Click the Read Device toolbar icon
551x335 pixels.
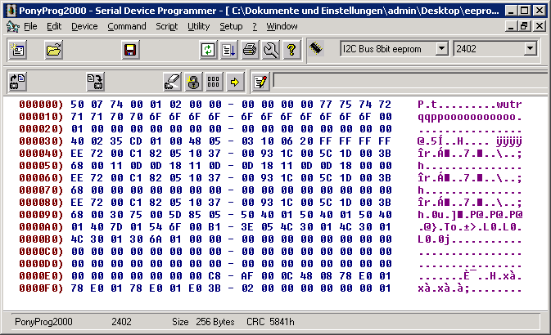pyautogui.click(x=17, y=82)
